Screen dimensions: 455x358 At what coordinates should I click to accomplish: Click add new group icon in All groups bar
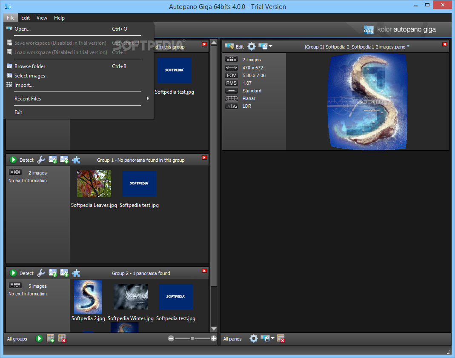51,338
